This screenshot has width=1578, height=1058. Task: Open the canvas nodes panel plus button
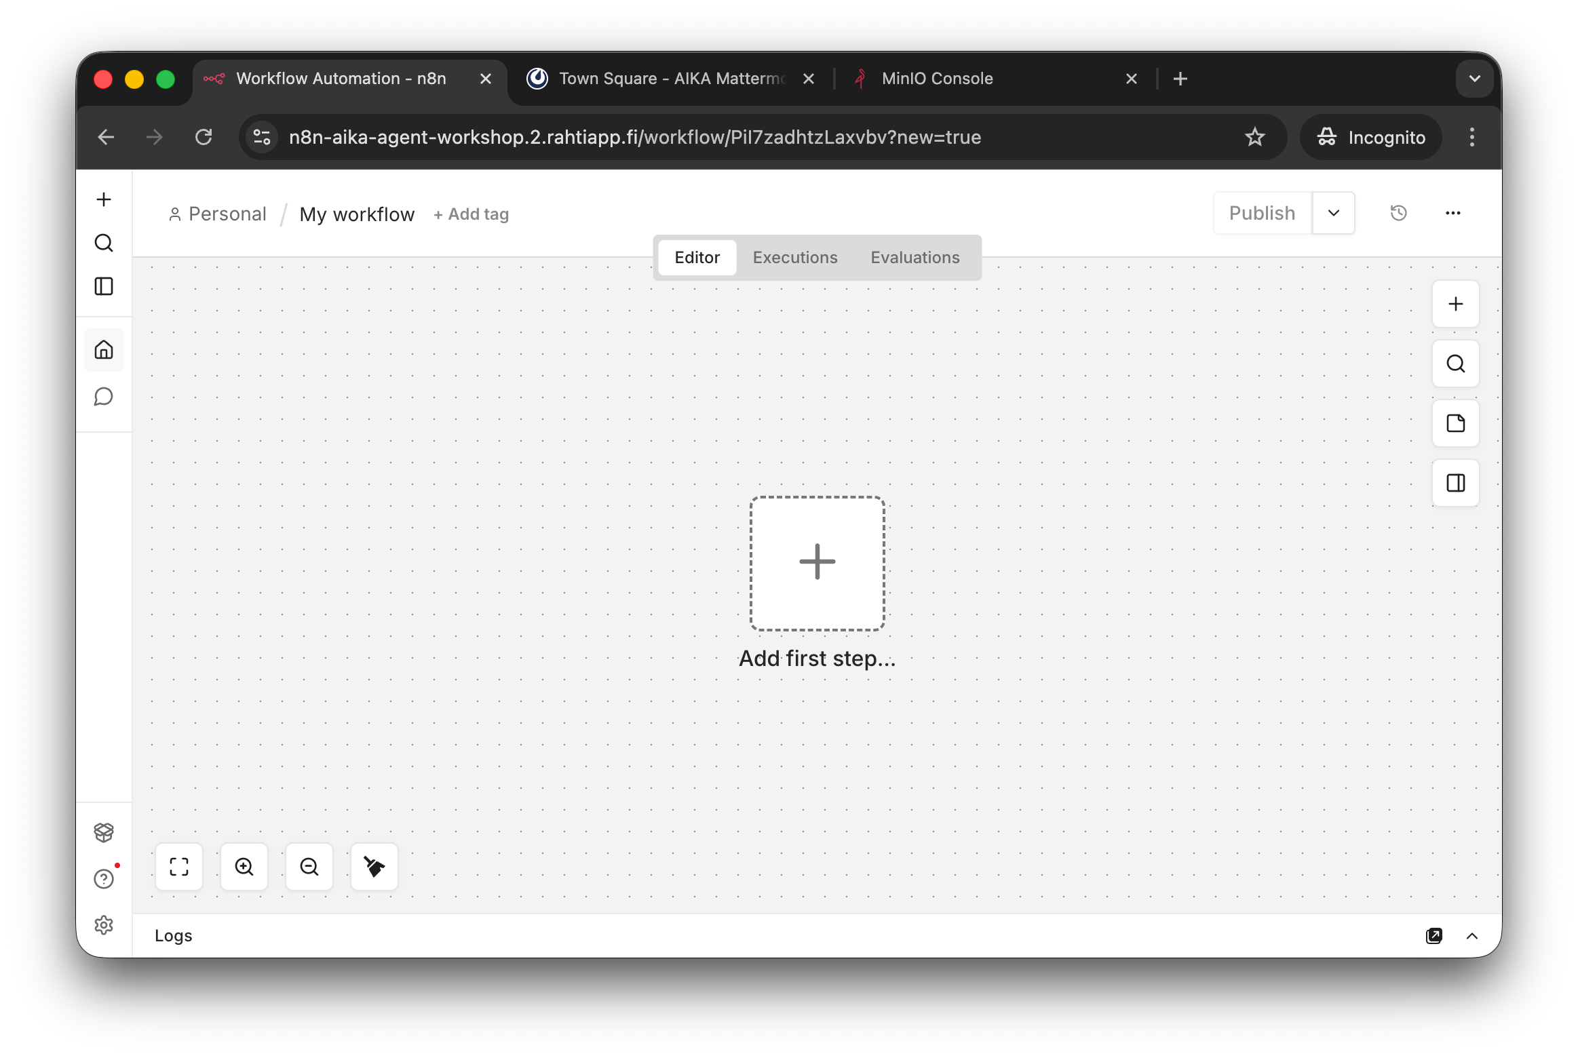(1455, 304)
